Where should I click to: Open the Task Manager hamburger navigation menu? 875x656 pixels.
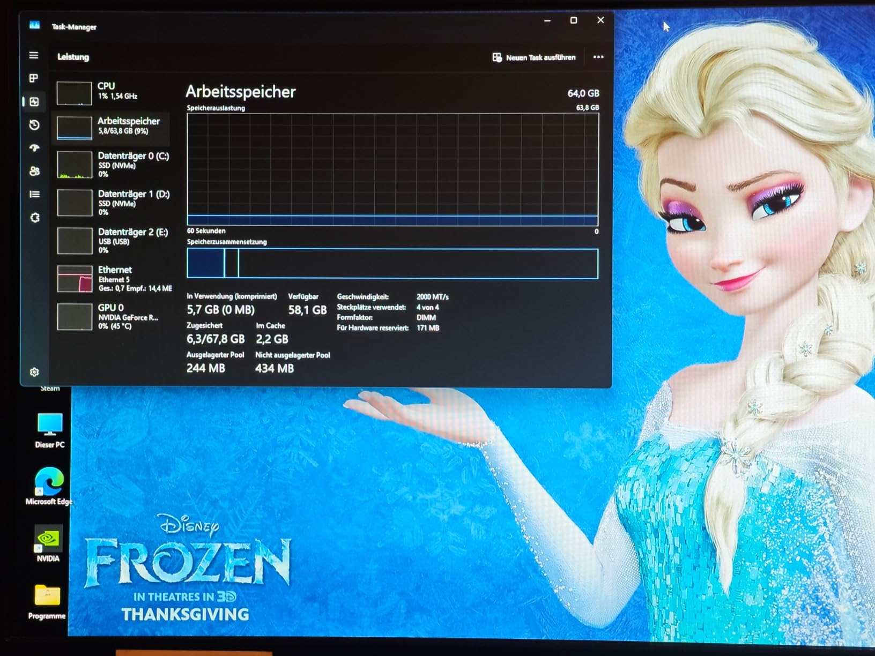pos(34,55)
